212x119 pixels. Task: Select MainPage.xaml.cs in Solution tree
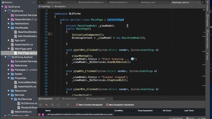pos(19,53)
